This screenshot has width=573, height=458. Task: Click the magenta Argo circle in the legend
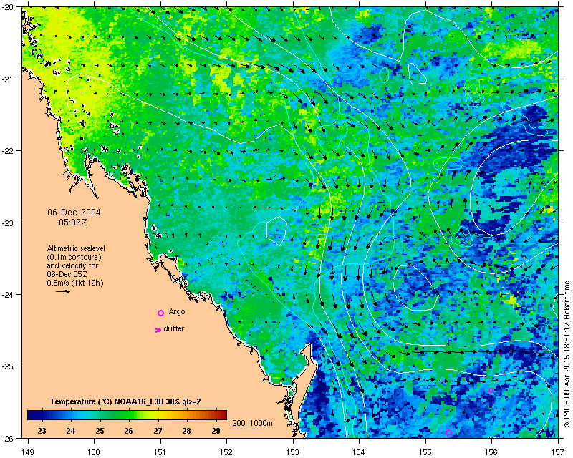coord(160,313)
